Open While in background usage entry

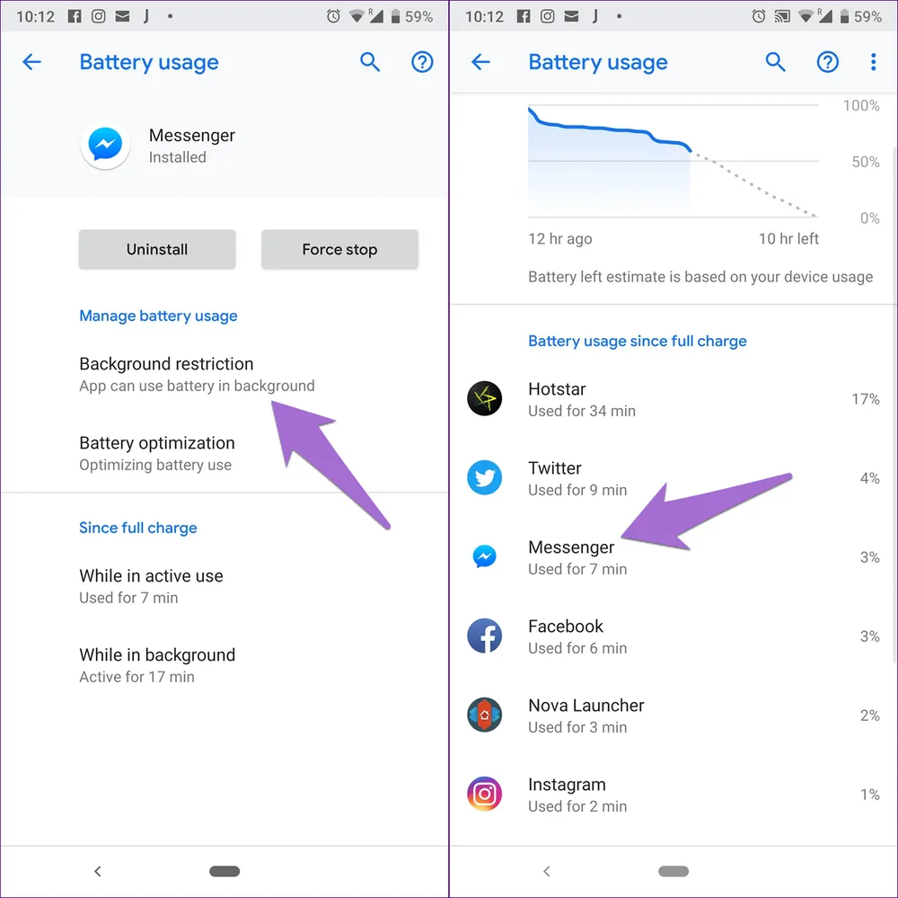point(224,666)
